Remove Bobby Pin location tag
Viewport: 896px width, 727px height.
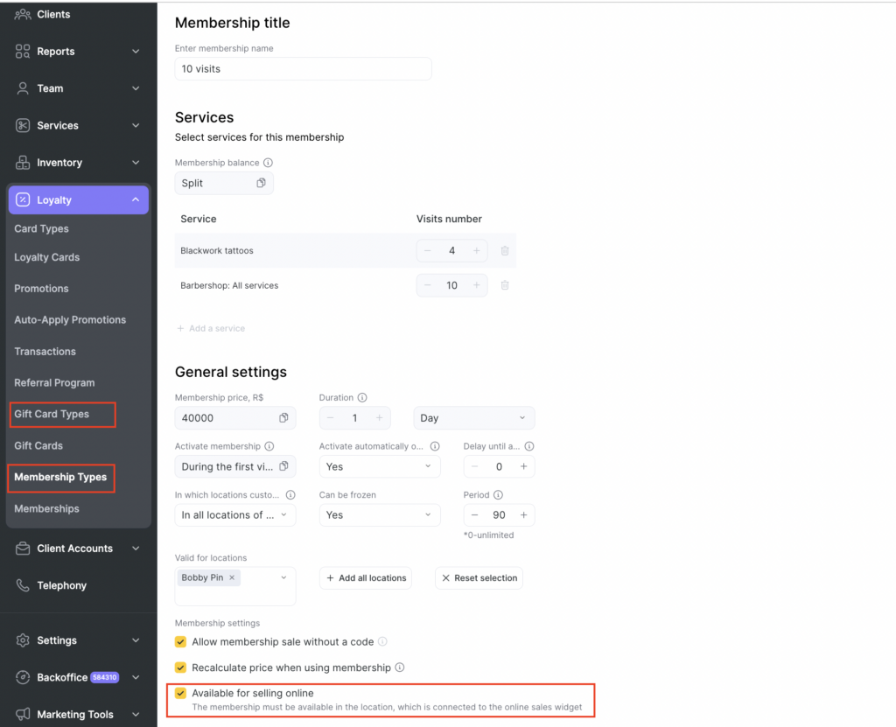tap(232, 578)
